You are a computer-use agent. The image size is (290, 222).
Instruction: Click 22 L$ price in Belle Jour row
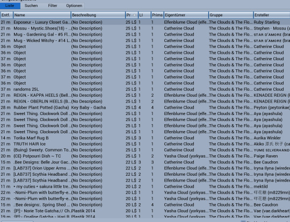131,162
